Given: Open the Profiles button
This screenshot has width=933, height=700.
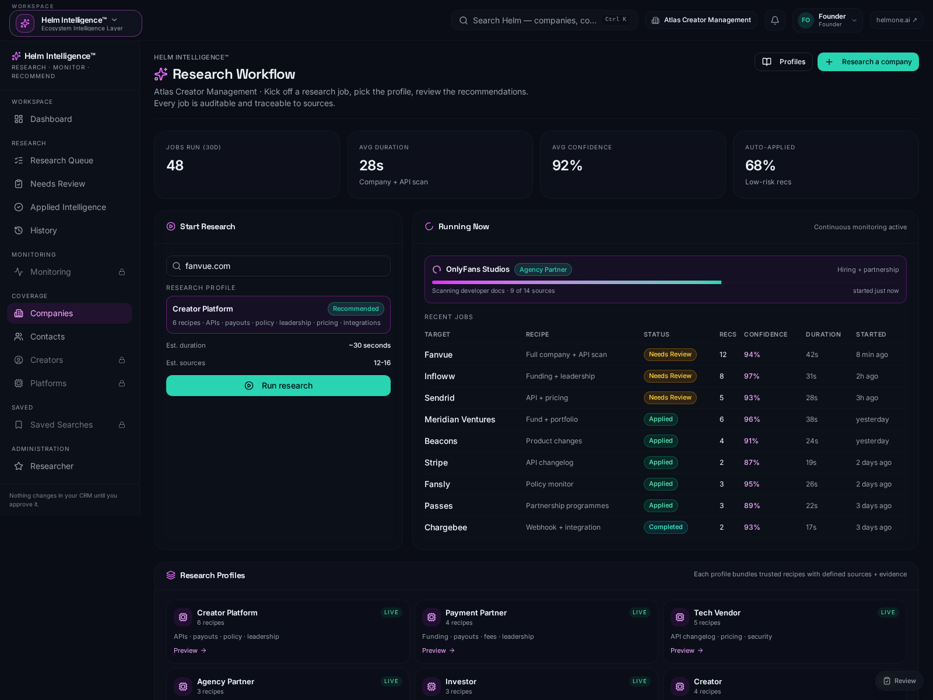Looking at the screenshot, I should [x=784, y=62].
